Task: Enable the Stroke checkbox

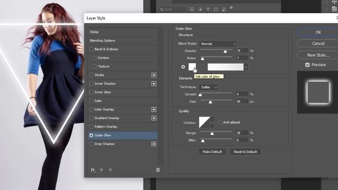Action: (91, 75)
